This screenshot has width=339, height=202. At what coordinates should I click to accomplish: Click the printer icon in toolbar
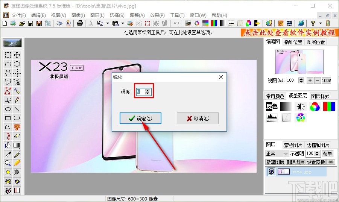(x=79, y=23)
